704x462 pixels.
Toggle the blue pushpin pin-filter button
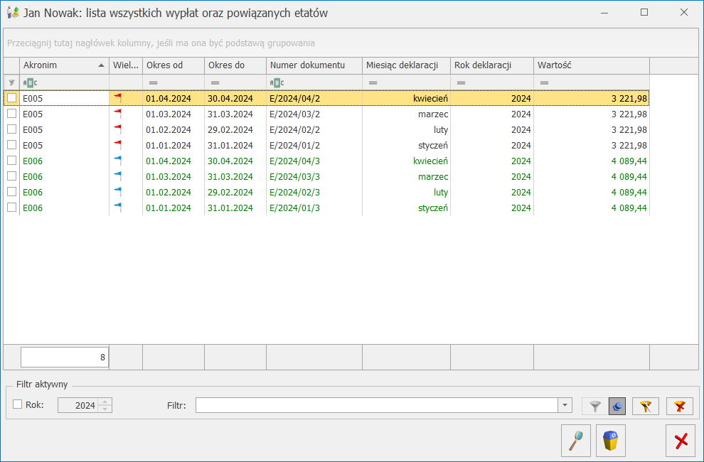tap(617, 407)
